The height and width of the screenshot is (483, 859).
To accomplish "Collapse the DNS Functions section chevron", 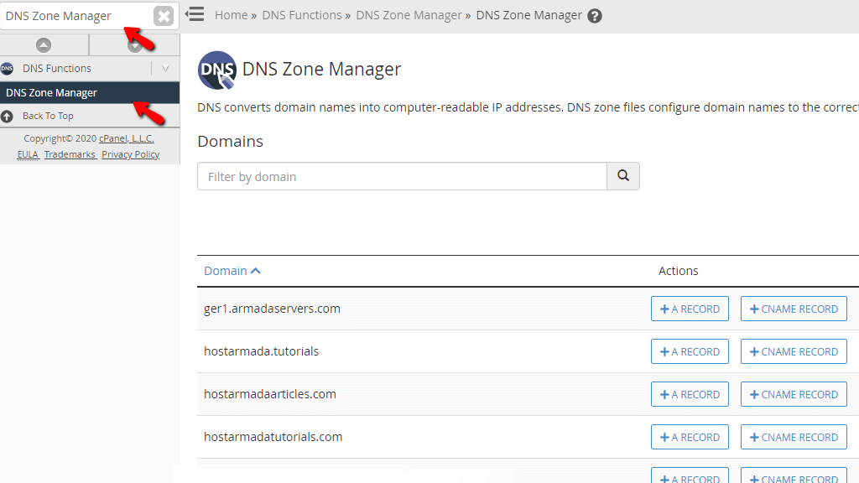I will 165,69.
